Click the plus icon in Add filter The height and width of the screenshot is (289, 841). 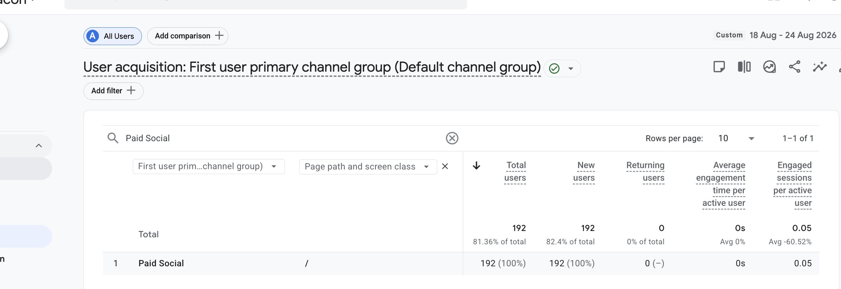coord(131,91)
